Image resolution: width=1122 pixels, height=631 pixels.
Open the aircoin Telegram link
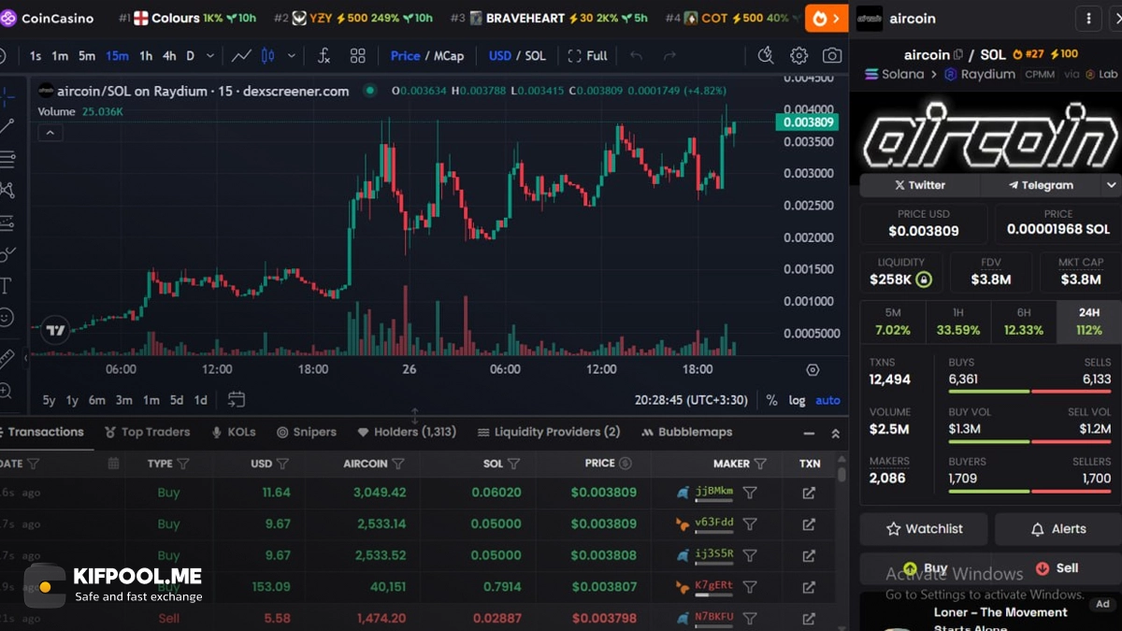(x=1042, y=185)
